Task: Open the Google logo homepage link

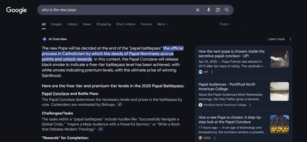Action: [17, 10]
